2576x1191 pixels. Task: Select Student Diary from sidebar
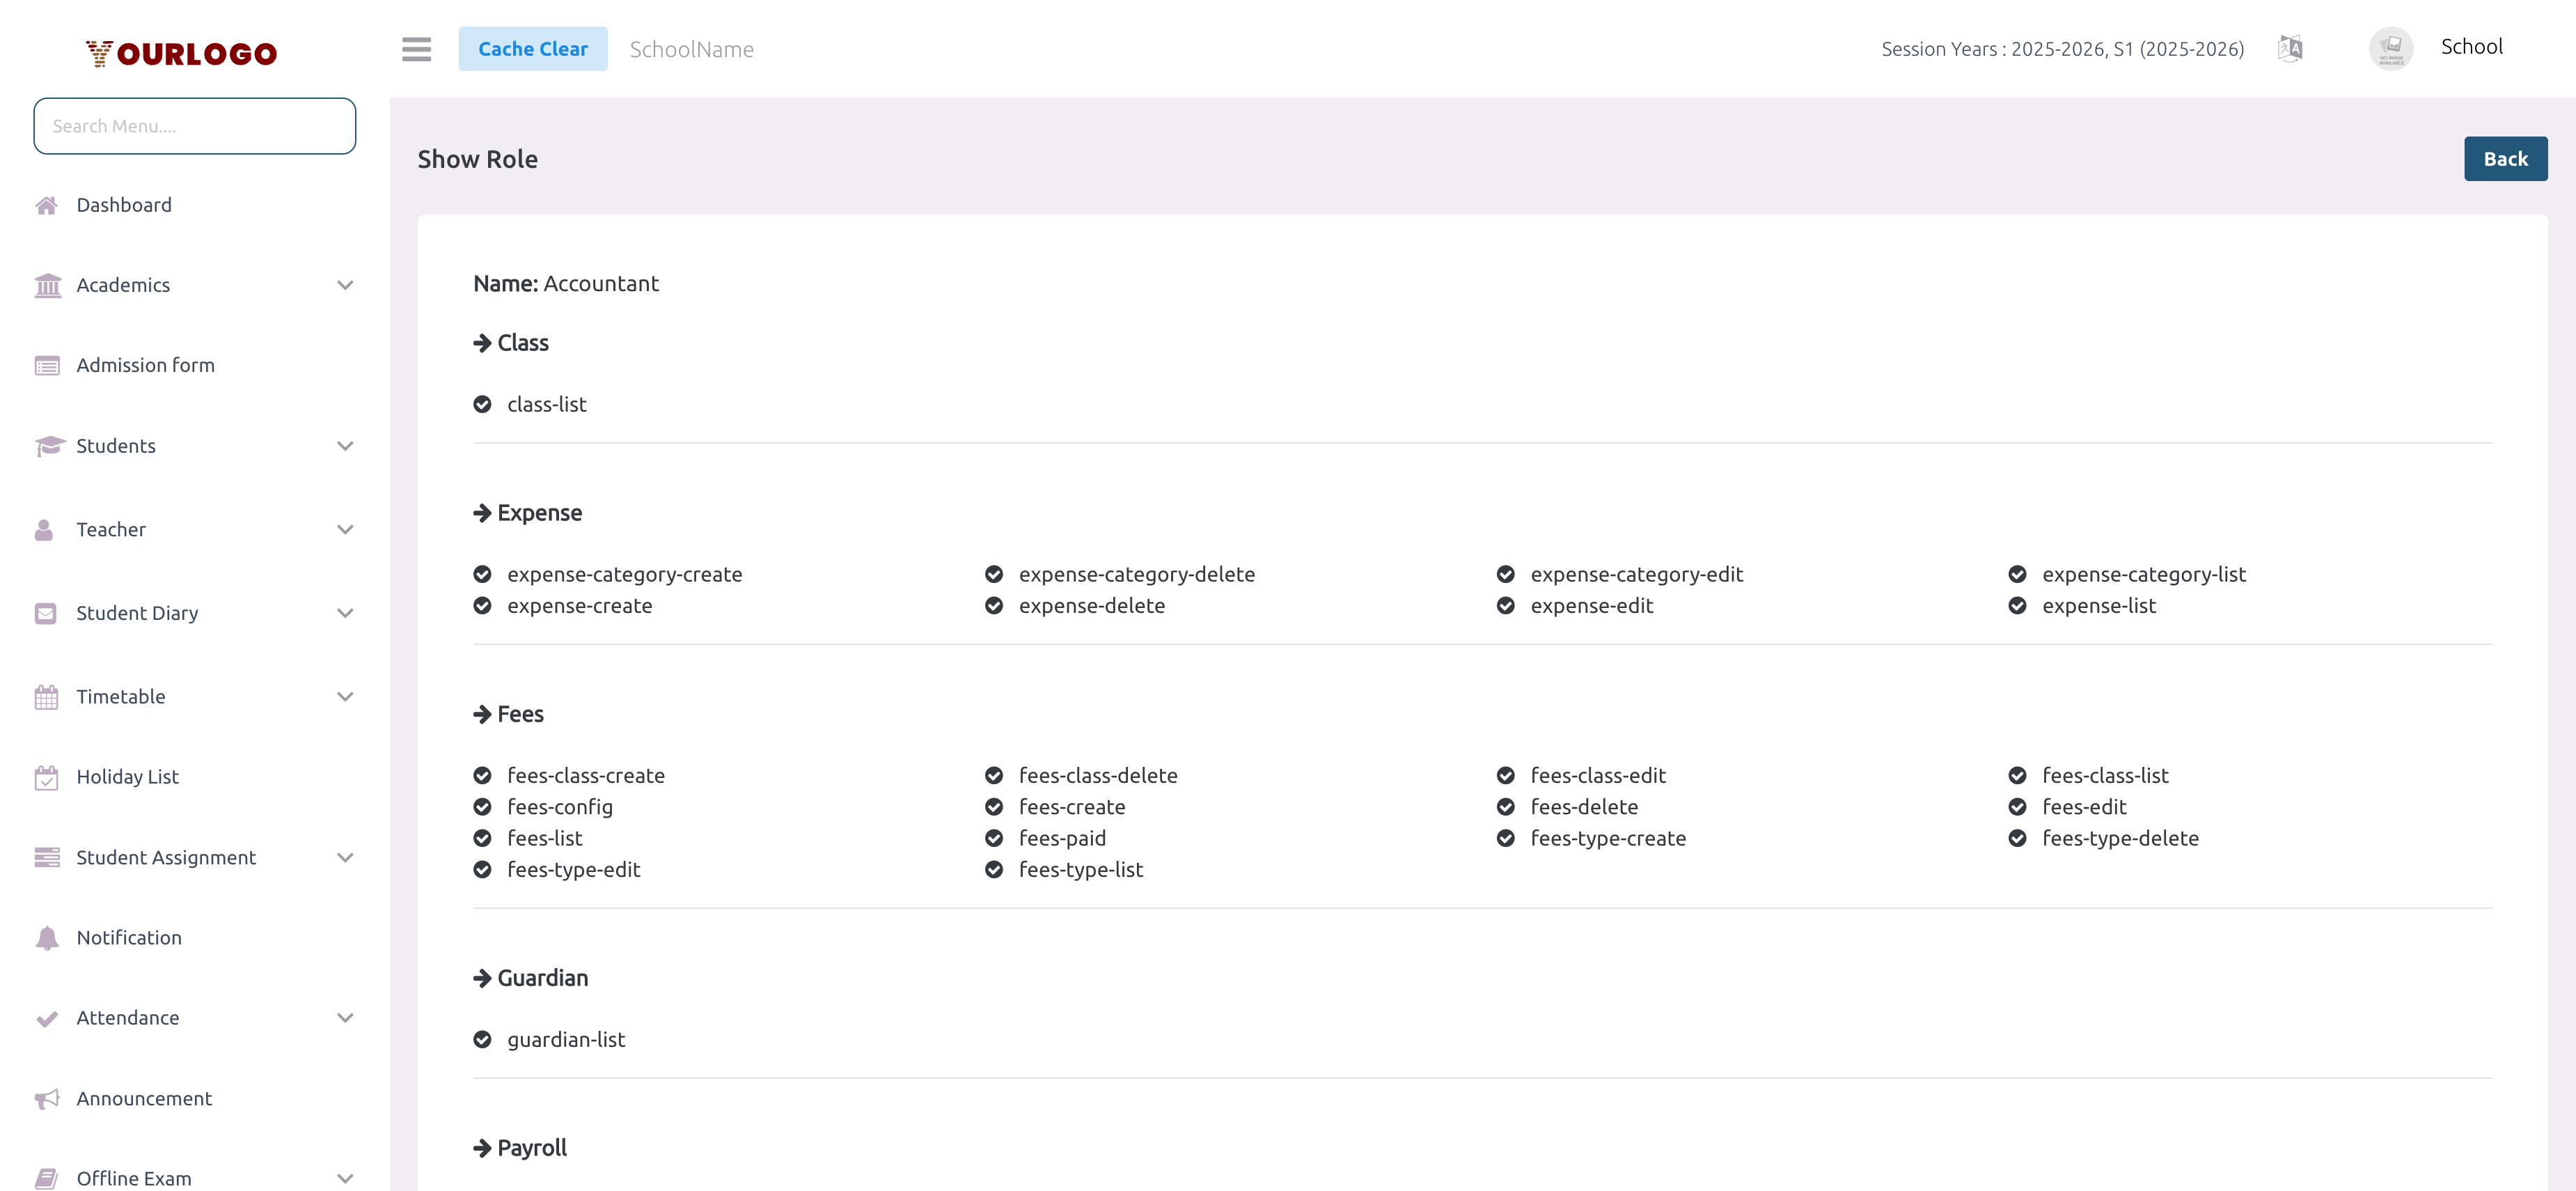pyautogui.click(x=137, y=613)
